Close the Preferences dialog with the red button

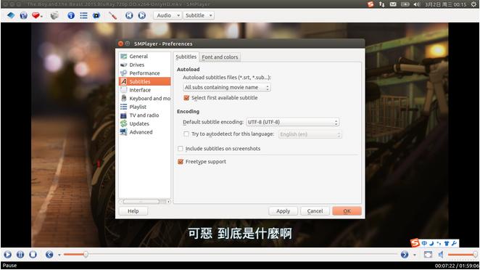coord(120,44)
